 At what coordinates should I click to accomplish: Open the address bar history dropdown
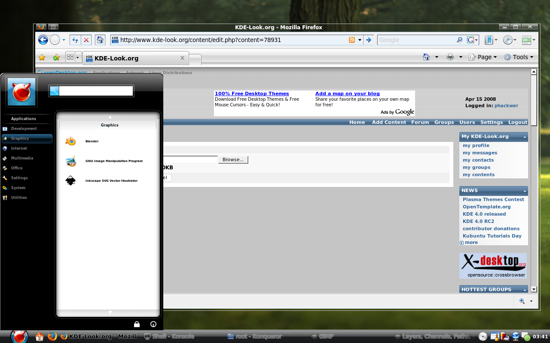pos(360,40)
